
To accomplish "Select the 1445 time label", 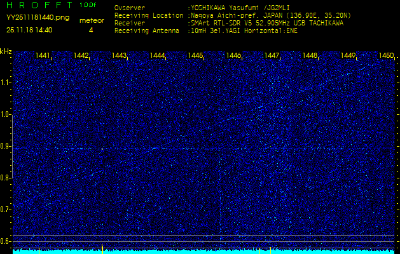I will tap(195, 56).
